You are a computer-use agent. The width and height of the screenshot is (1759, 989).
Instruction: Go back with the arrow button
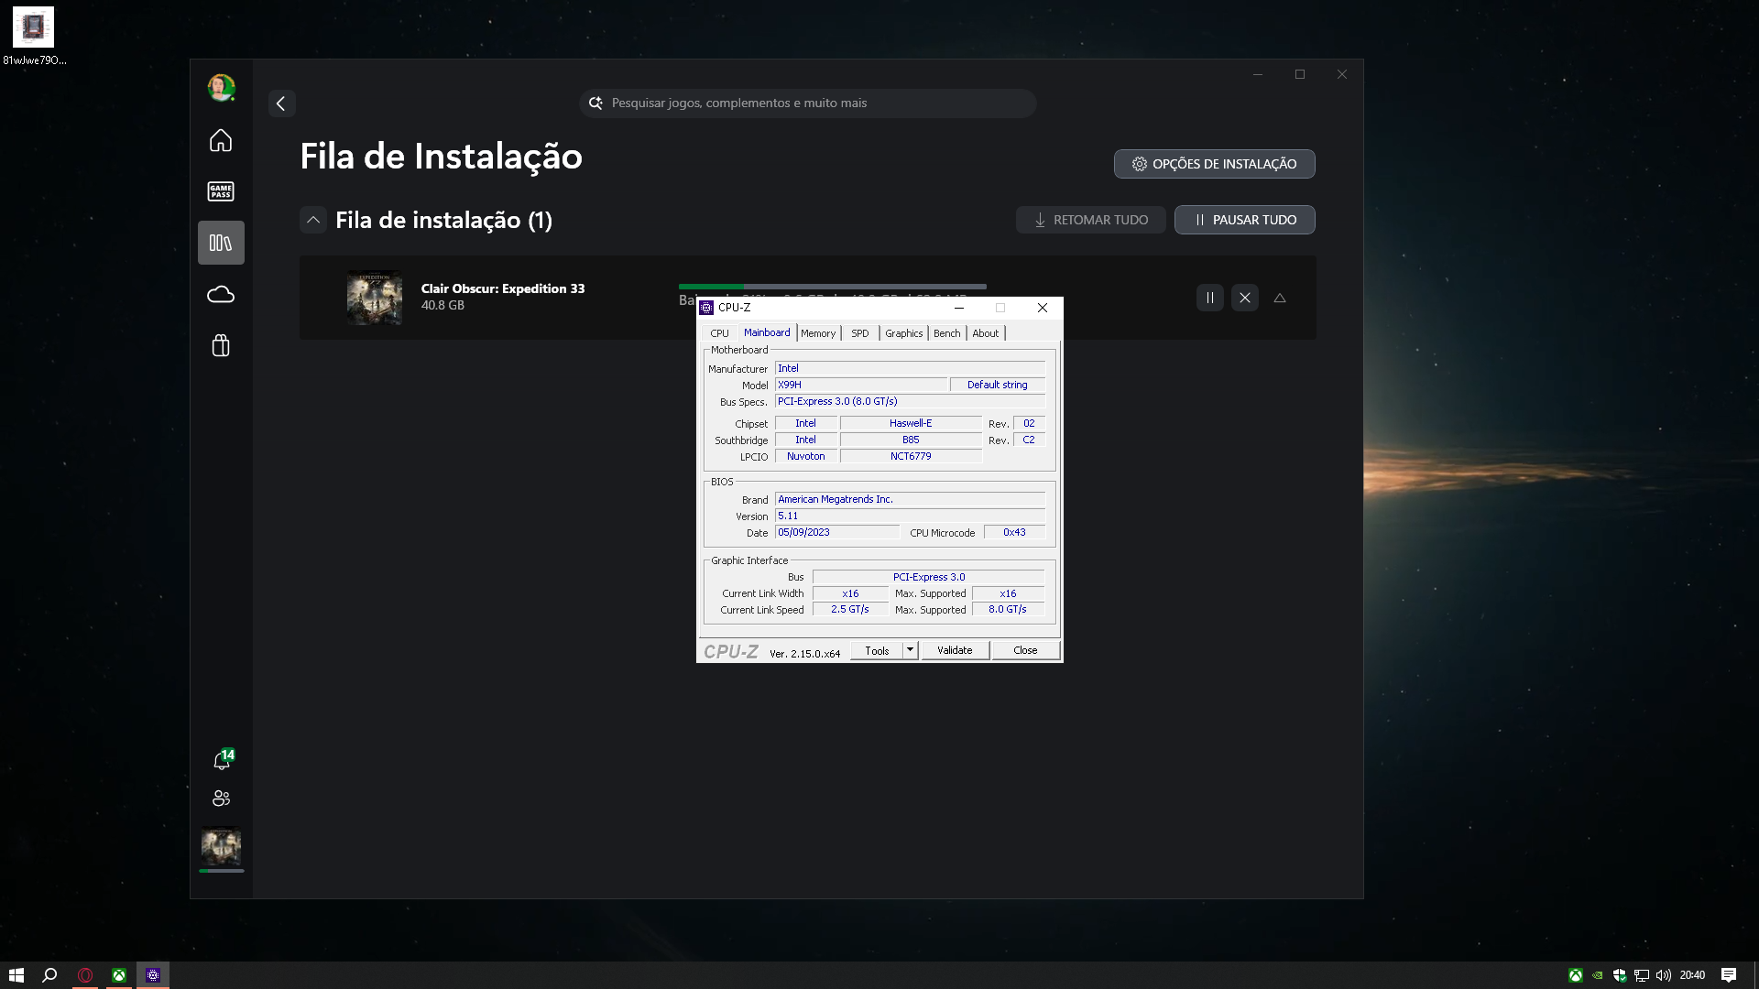click(281, 103)
